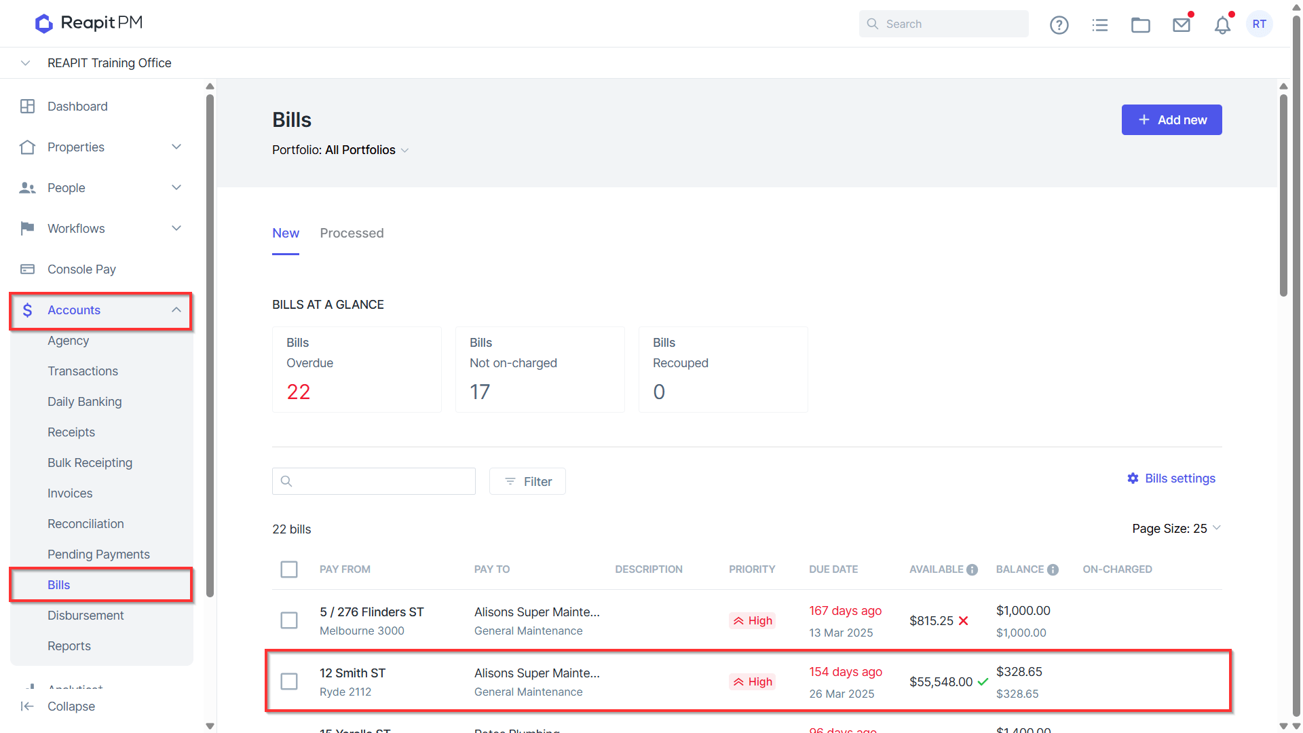
Task: Check the 12 Smith ST bill checkbox
Action: click(289, 681)
